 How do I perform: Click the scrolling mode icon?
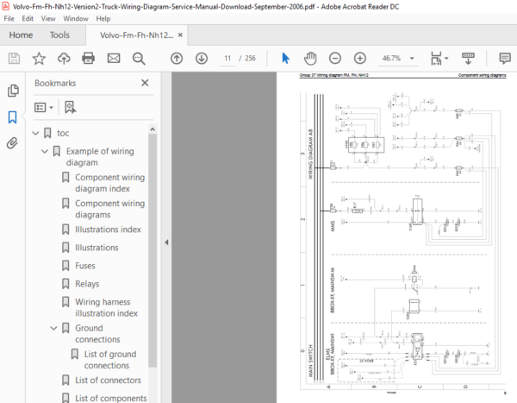(468, 59)
